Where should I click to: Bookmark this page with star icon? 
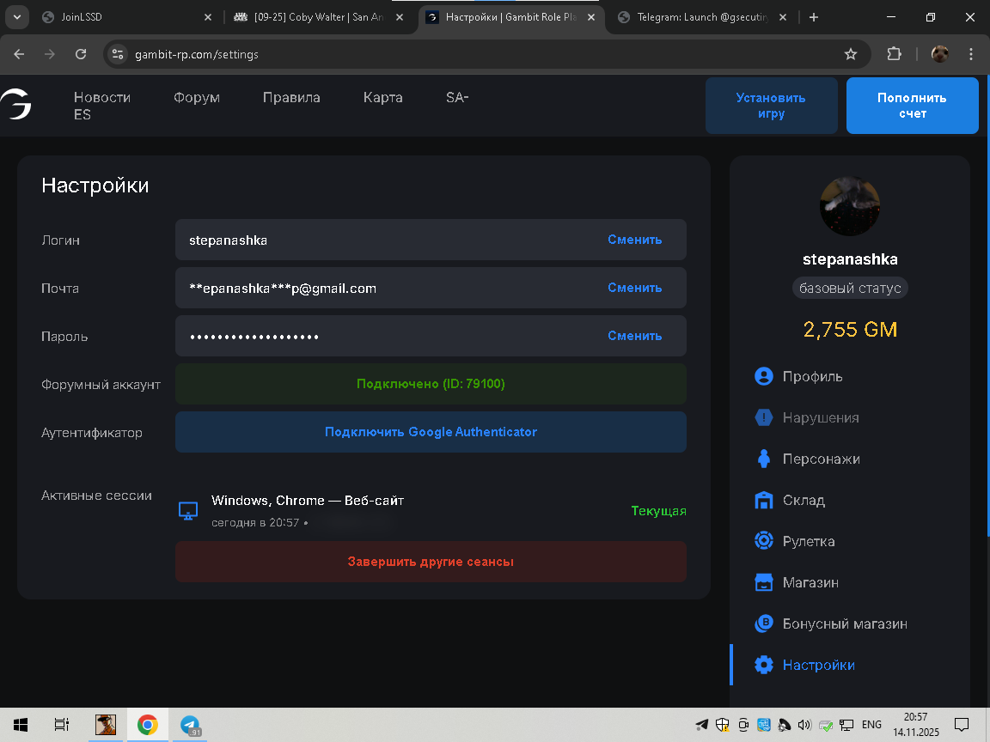click(x=851, y=54)
